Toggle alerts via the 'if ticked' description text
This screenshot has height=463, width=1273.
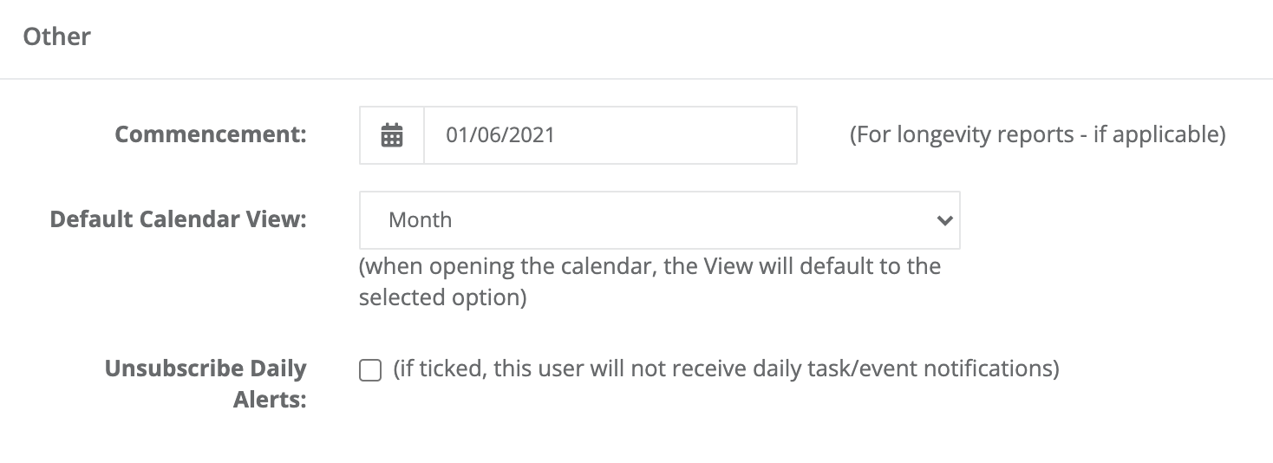pyautogui.click(x=727, y=368)
